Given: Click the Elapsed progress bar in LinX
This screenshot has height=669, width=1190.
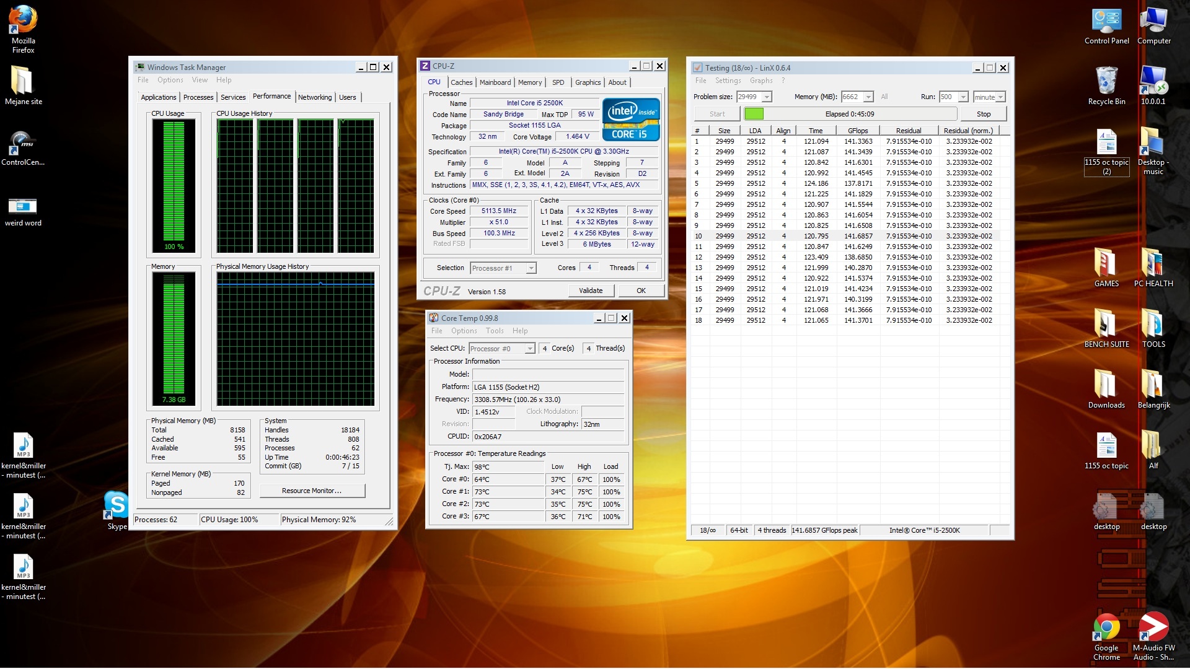Looking at the screenshot, I should [850, 114].
